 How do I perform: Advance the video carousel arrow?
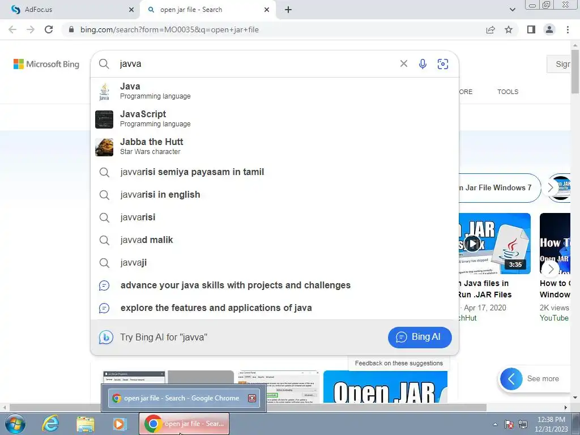pyautogui.click(x=551, y=269)
